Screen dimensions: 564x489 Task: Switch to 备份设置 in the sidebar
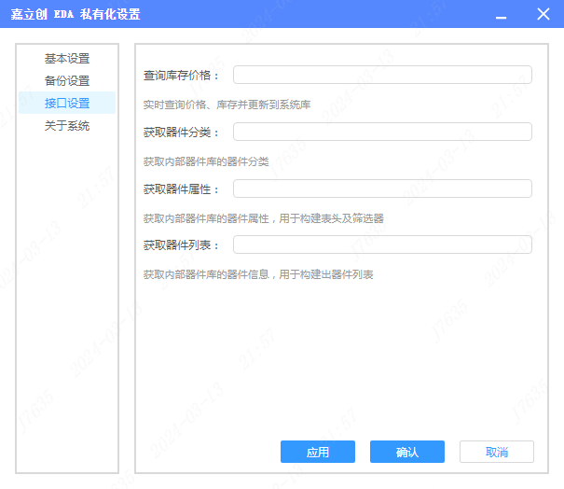click(x=67, y=81)
